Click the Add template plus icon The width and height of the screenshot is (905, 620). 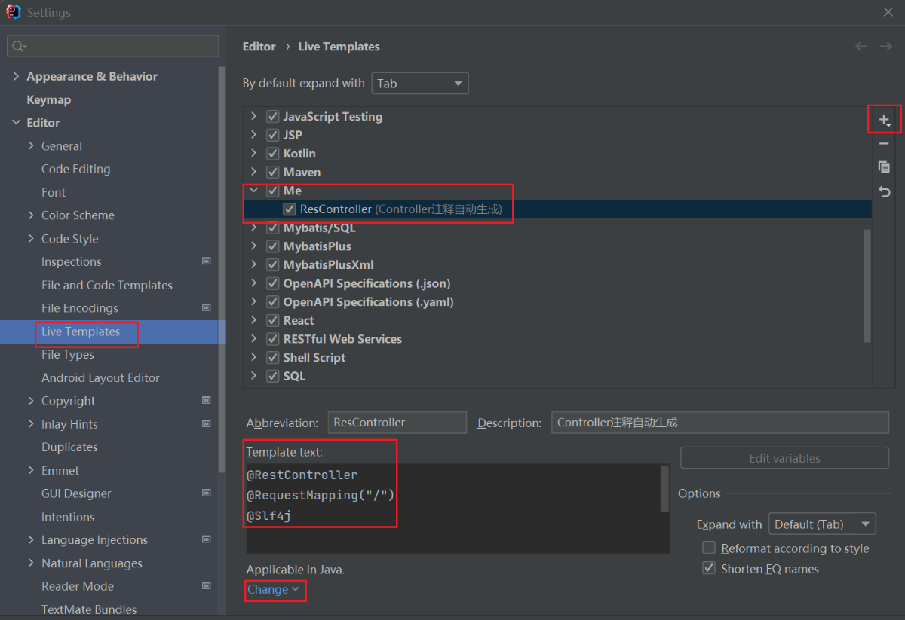(884, 120)
